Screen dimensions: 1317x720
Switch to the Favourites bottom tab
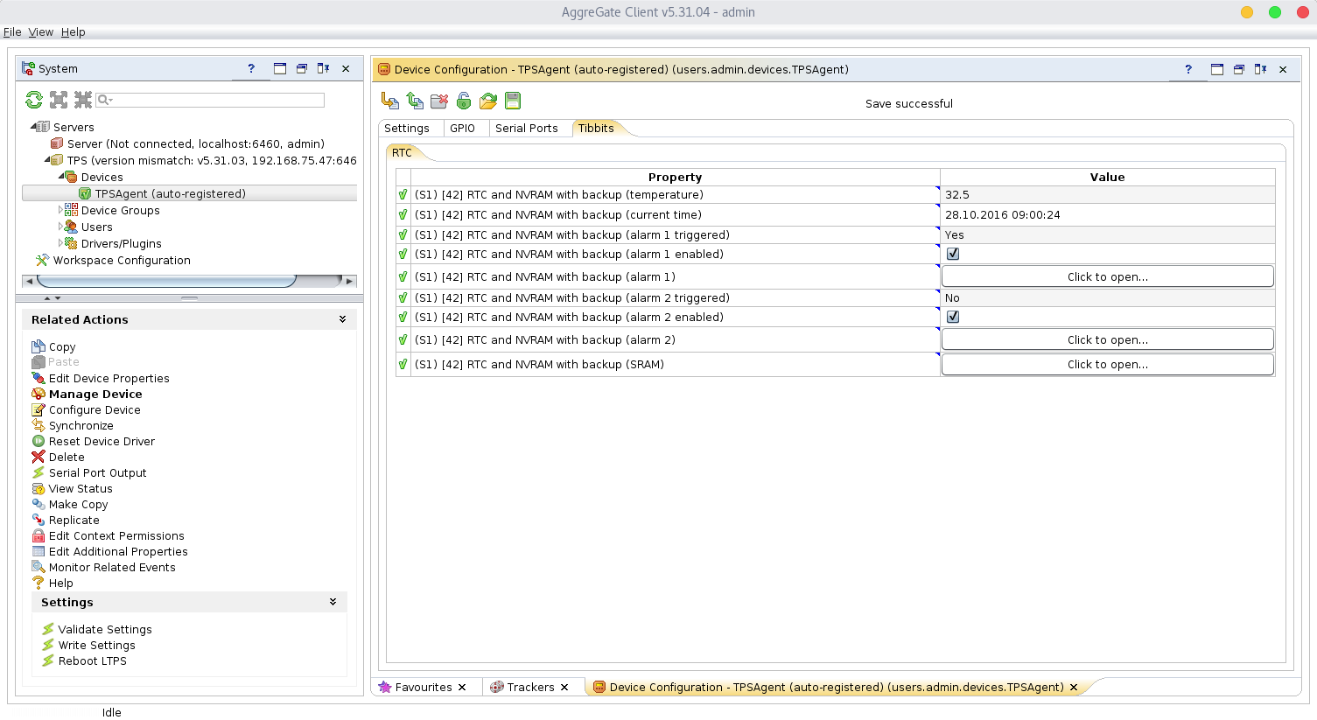pyautogui.click(x=424, y=687)
